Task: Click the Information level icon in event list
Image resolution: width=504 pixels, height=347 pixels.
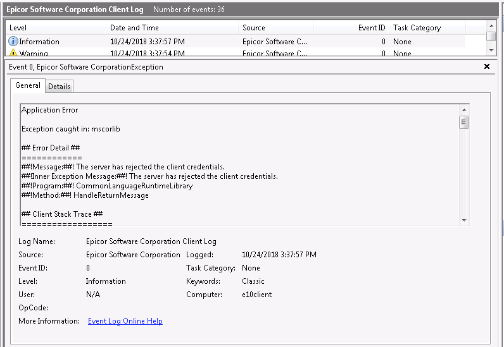Action: (x=13, y=42)
